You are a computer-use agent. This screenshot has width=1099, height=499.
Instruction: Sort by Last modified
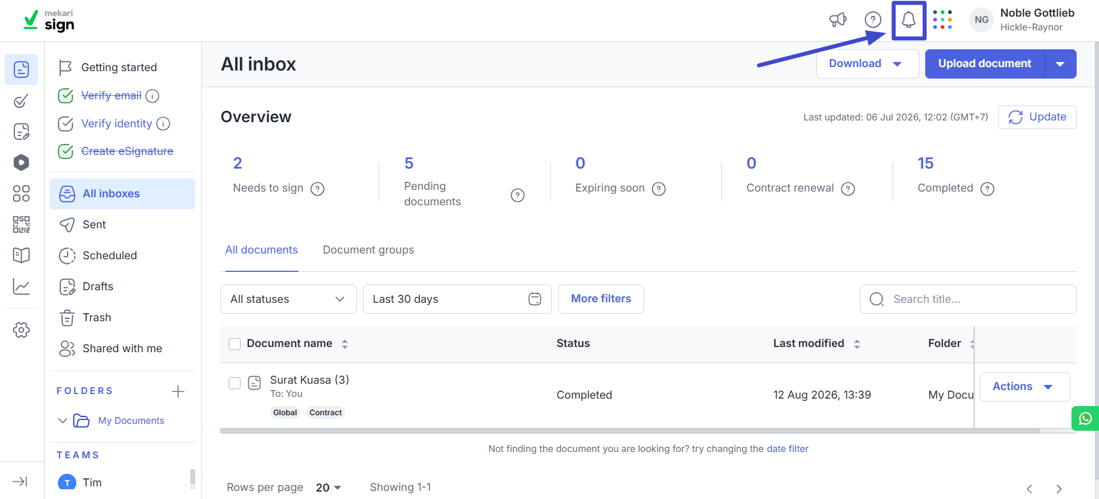point(857,344)
